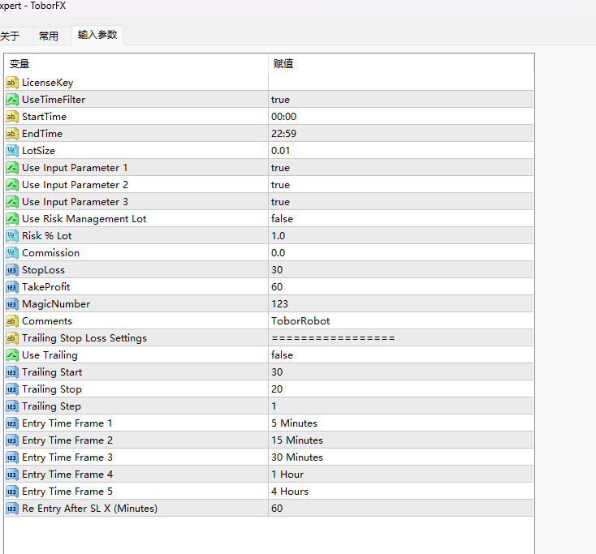Open Entry Time Frame 4 value 1 Hour
Image resolution: width=596 pixels, height=554 pixels.
pos(287,475)
